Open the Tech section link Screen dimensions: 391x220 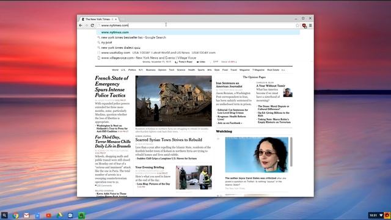click(x=172, y=70)
